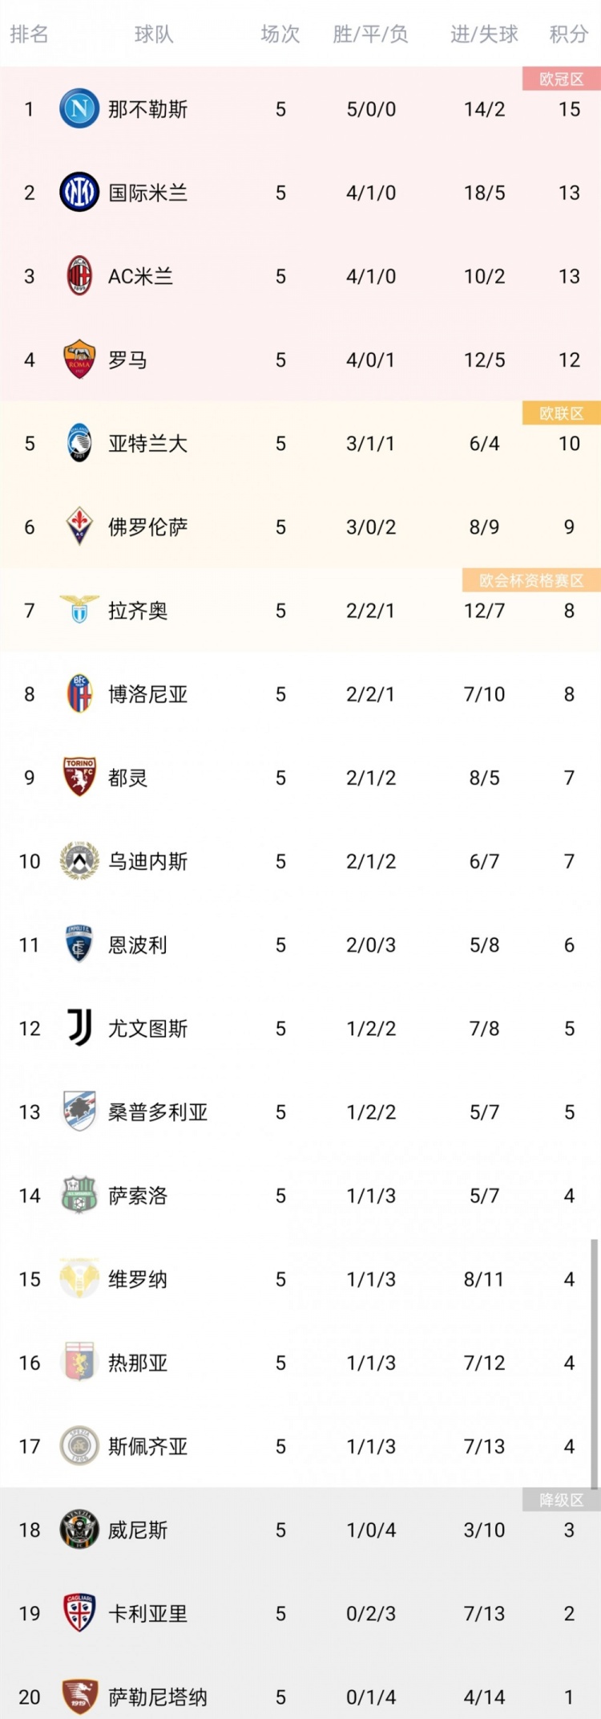Click the 降级区 relegation zone label
Screen dimensions: 601x1719
pos(560,1501)
